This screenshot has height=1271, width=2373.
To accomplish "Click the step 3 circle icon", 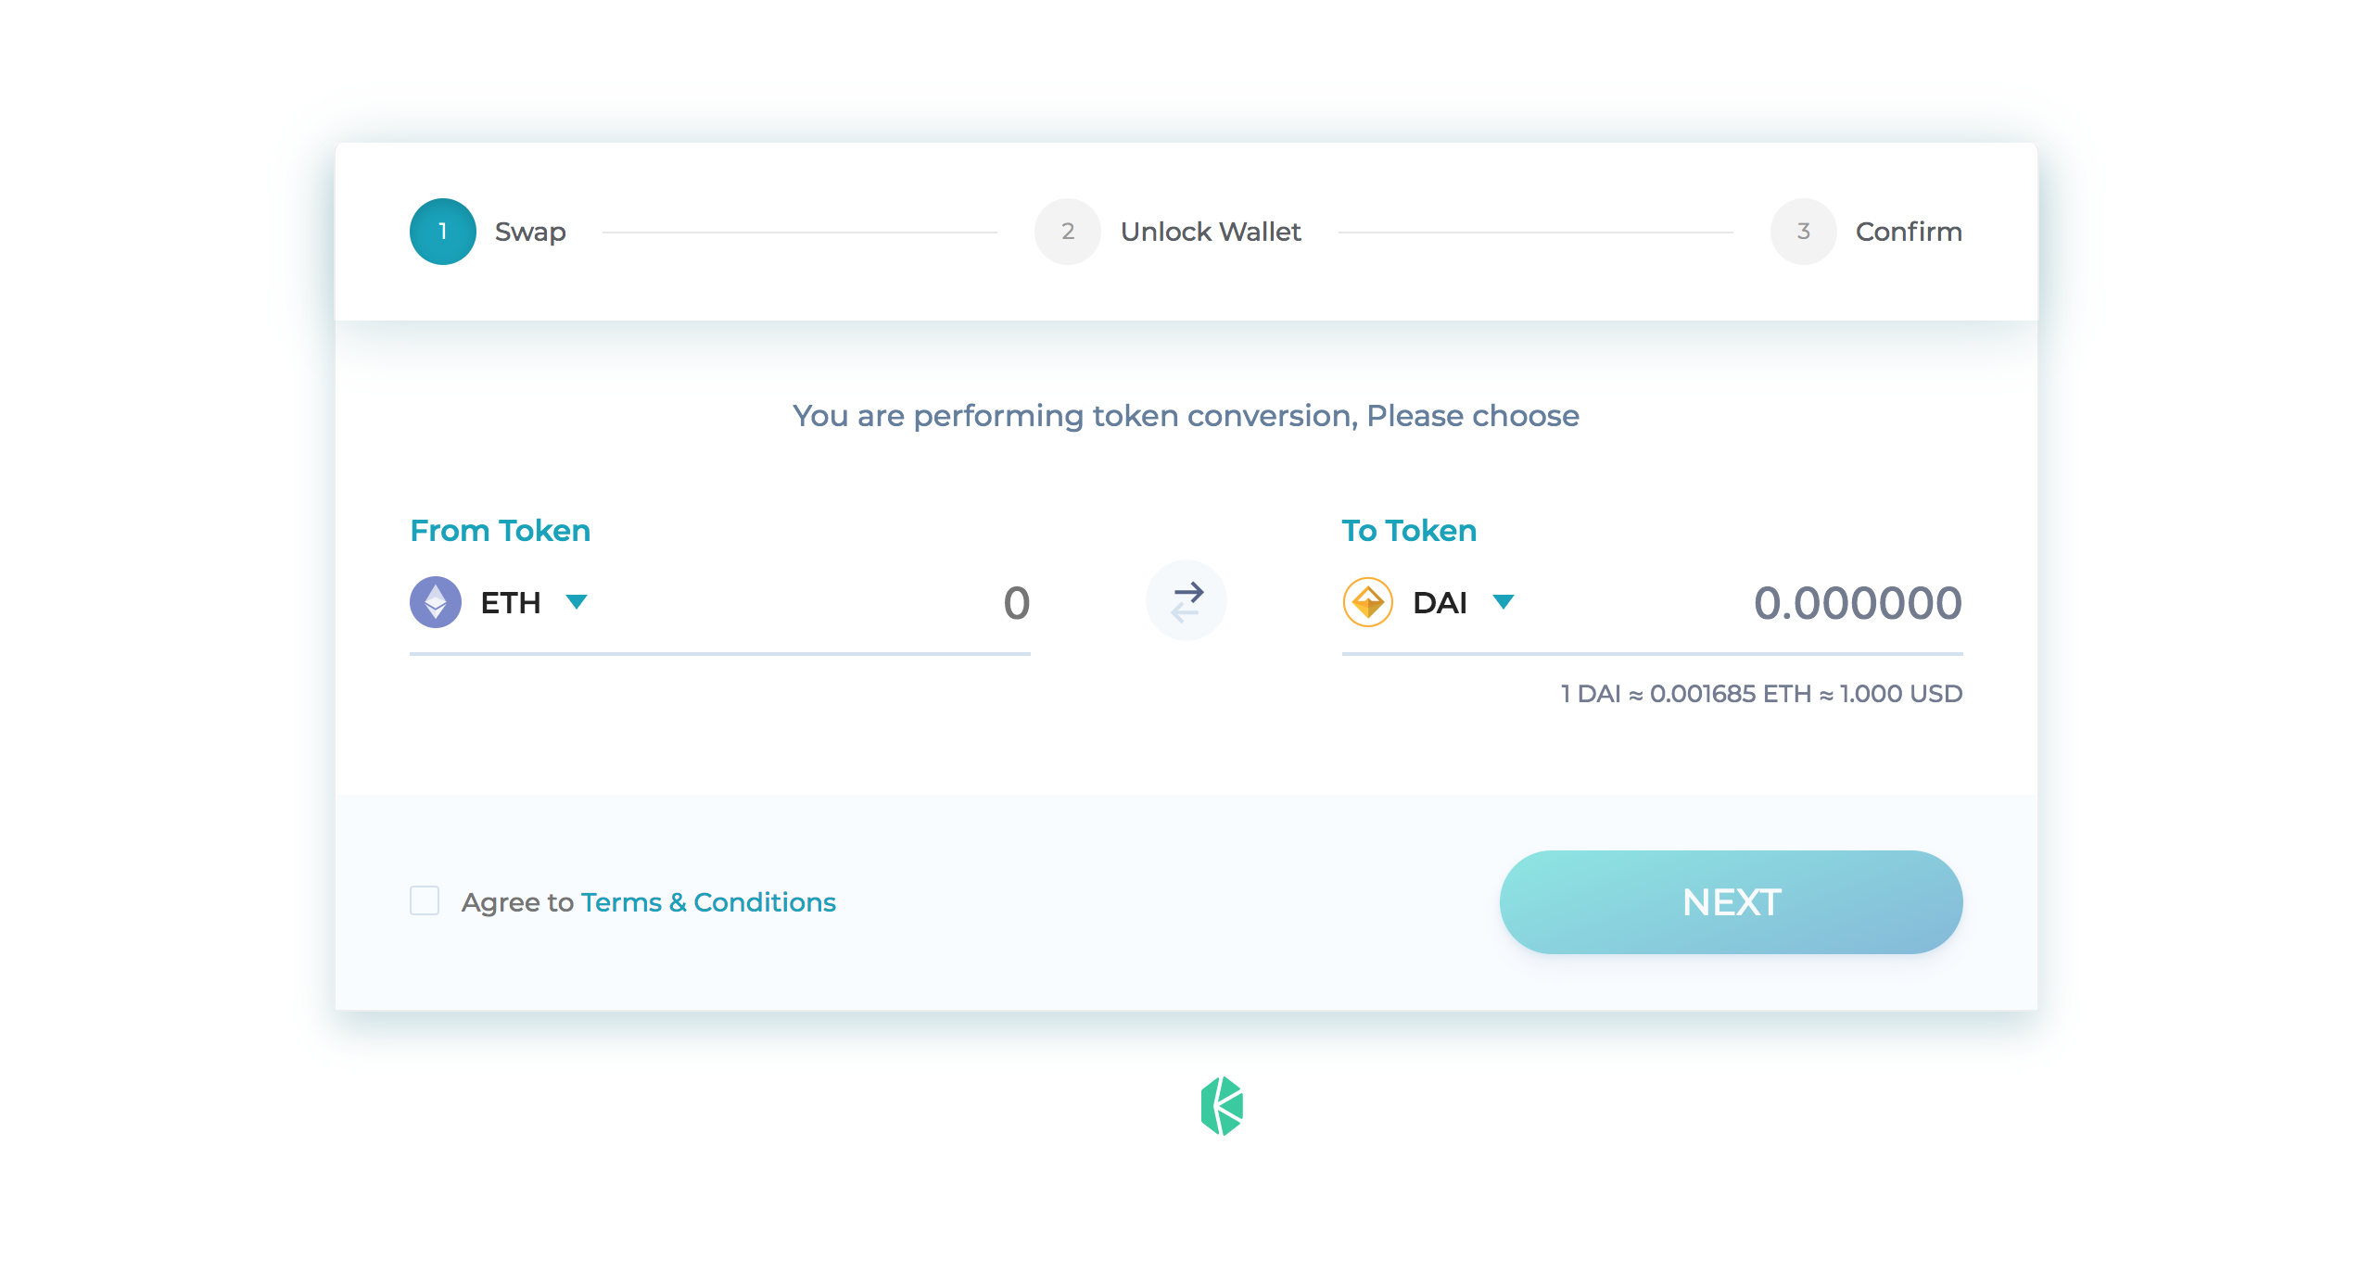I will coord(1803,232).
